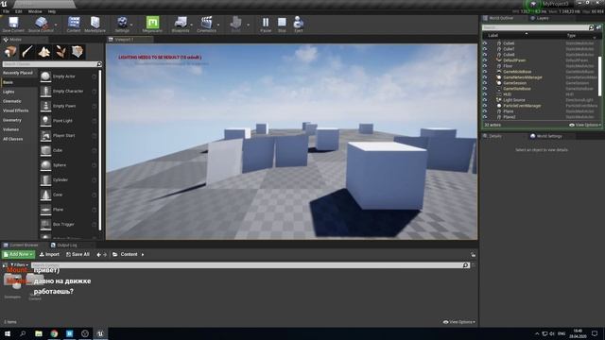The width and height of the screenshot is (605, 340).
Task: Open the Source Control dropdown arrow
Action: coord(56,25)
